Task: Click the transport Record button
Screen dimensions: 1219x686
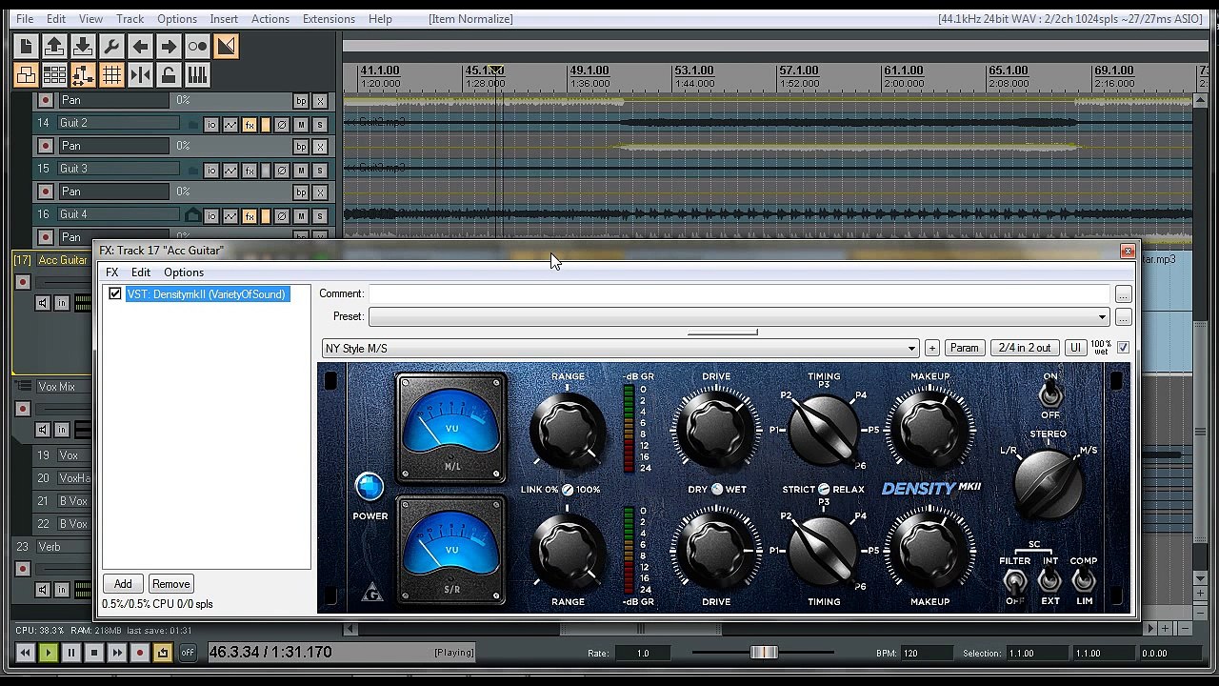Action: 140,653
